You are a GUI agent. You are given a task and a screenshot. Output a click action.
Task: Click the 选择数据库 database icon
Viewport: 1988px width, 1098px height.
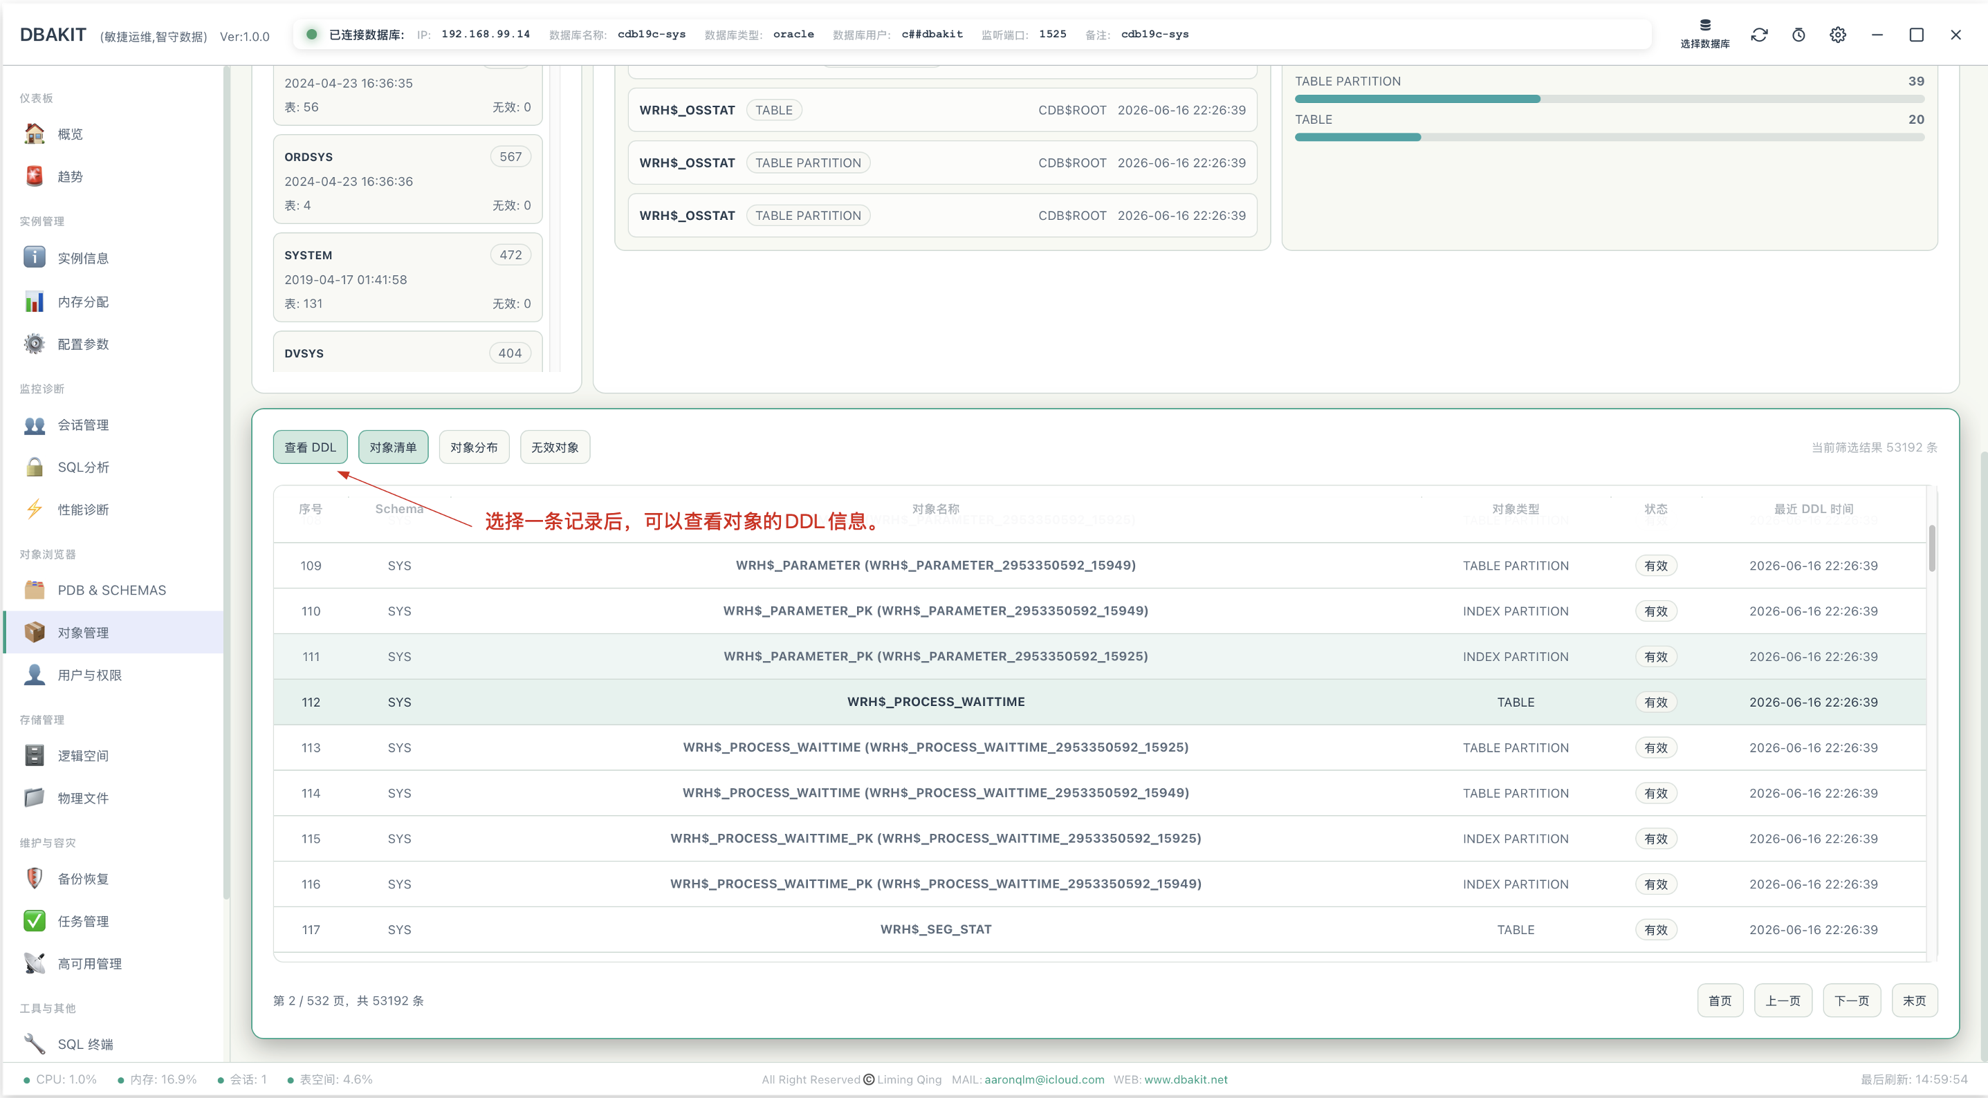pyautogui.click(x=1705, y=34)
